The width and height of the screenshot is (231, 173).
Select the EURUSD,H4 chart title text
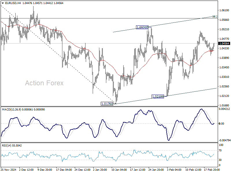pos(13,3)
